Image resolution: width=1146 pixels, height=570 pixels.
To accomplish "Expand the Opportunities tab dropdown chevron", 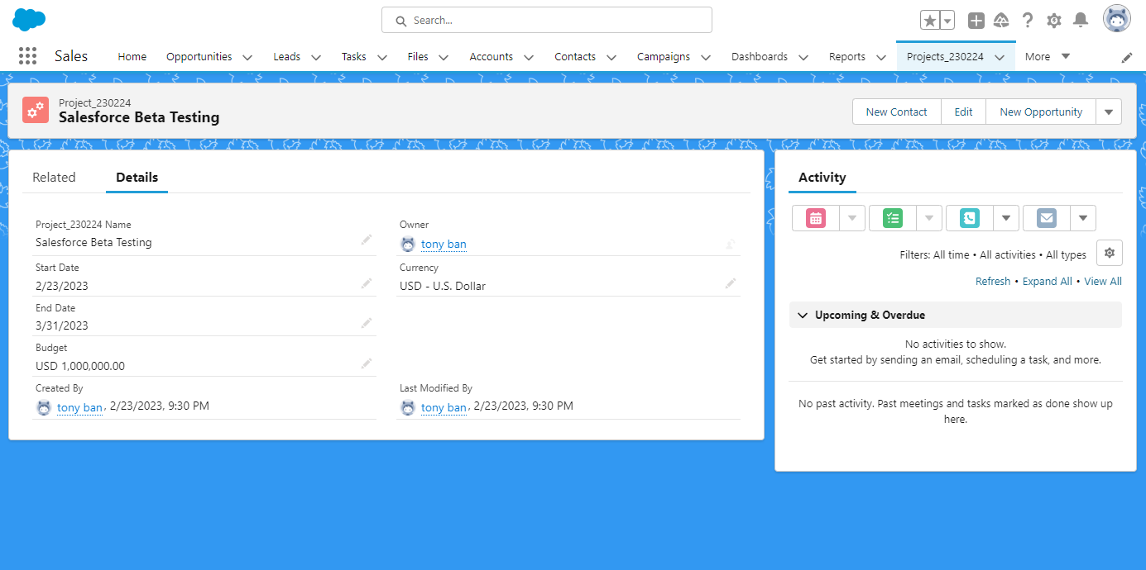I will (x=247, y=57).
